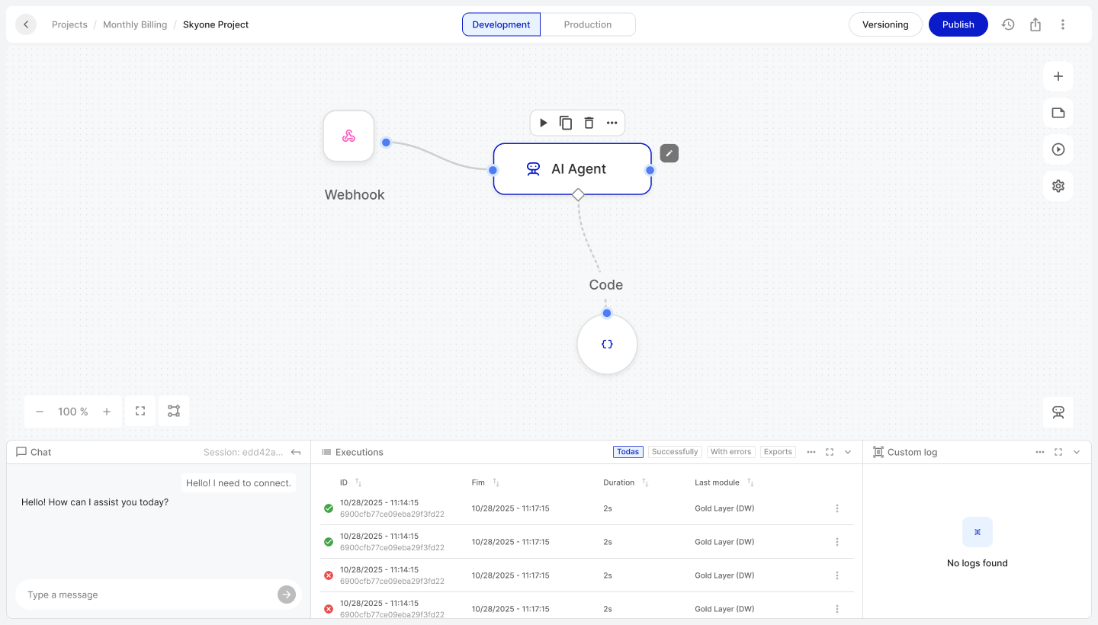Click the pencil edit icon beside AI Agent
This screenshot has height=625, width=1098.
(x=669, y=153)
